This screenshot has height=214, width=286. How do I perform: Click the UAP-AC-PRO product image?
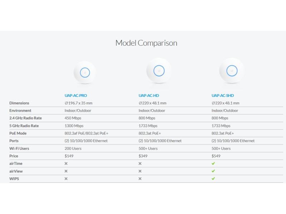tap(85, 72)
